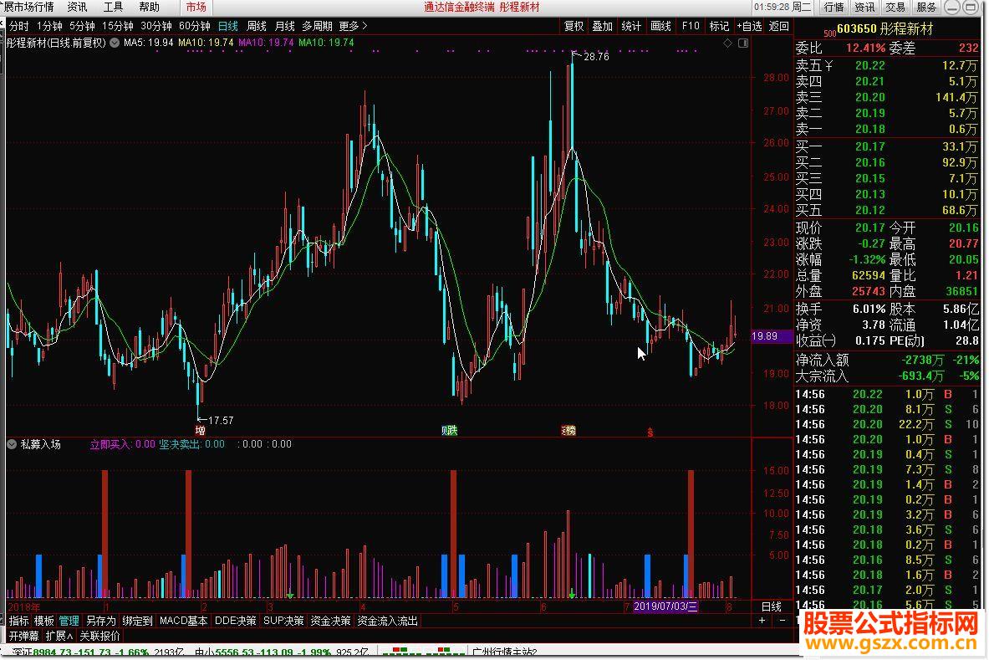
Task: Open the 工具 menu
Action: [113, 7]
